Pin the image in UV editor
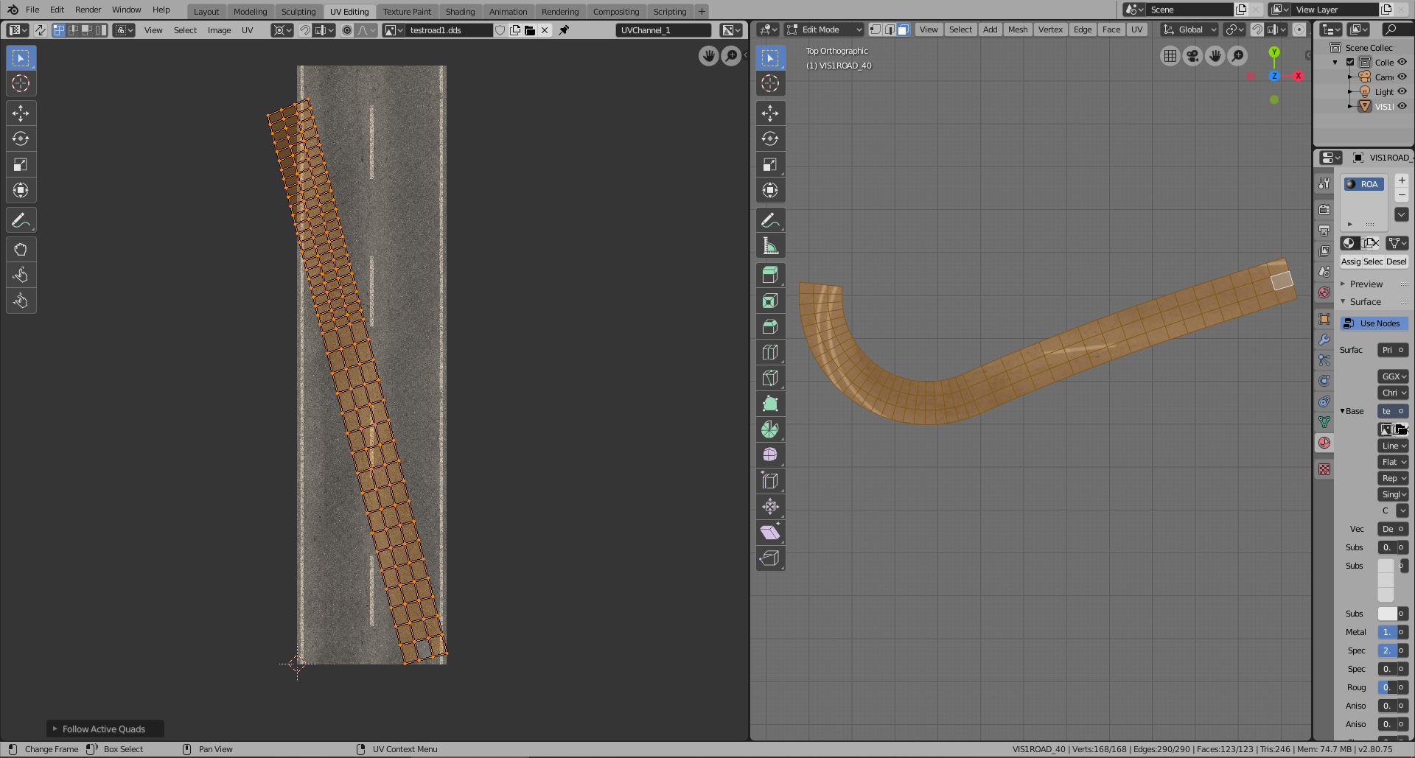Image resolution: width=1415 pixels, height=758 pixels. [x=564, y=30]
